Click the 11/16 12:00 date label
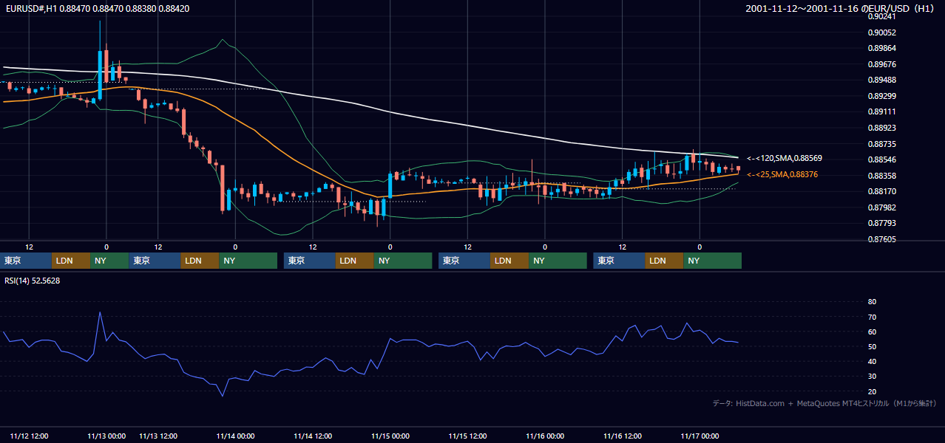This screenshot has width=945, height=443. 623,436
